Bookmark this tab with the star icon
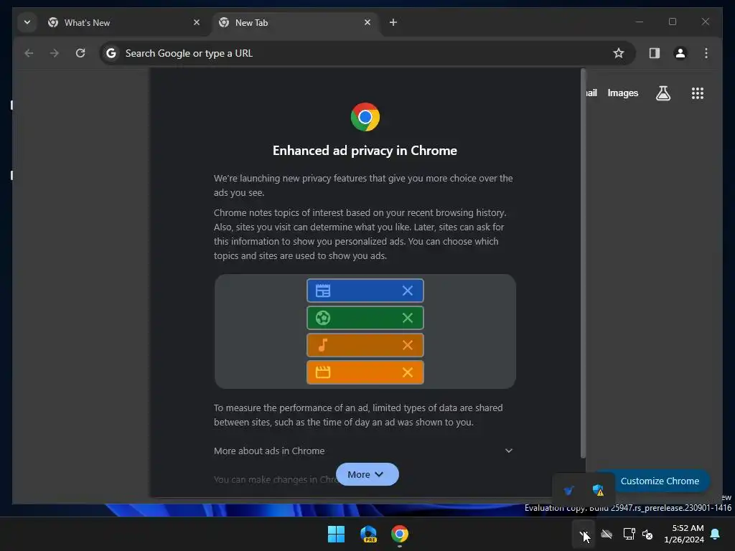The image size is (735, 551). [x=619, y=53]
